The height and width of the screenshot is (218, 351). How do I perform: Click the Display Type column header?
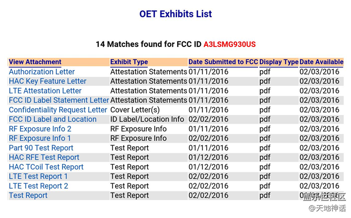279,62
